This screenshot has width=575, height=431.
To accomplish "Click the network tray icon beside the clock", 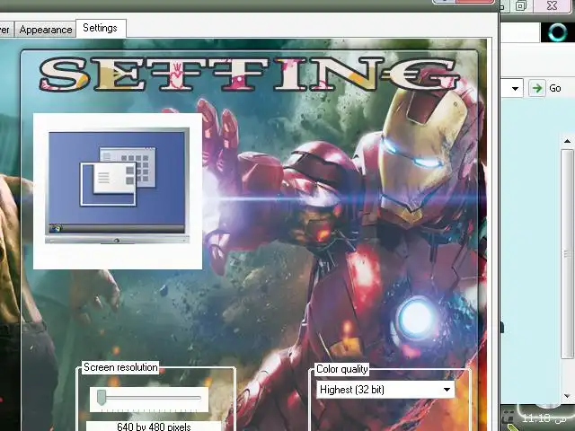I will point(509,418).
